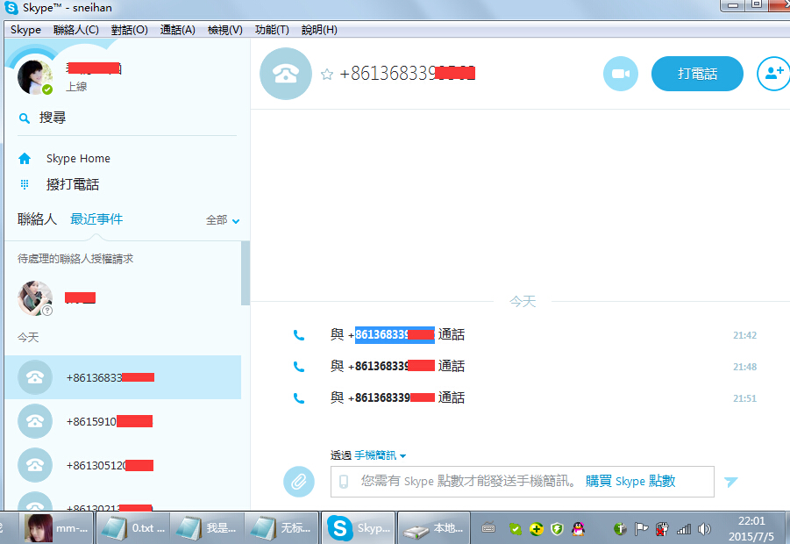
Task: Go to Skype Home
Action: [x=78, y=159]
